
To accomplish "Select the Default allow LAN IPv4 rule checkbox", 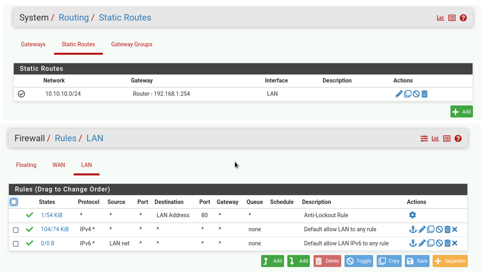I will point(16,230).
